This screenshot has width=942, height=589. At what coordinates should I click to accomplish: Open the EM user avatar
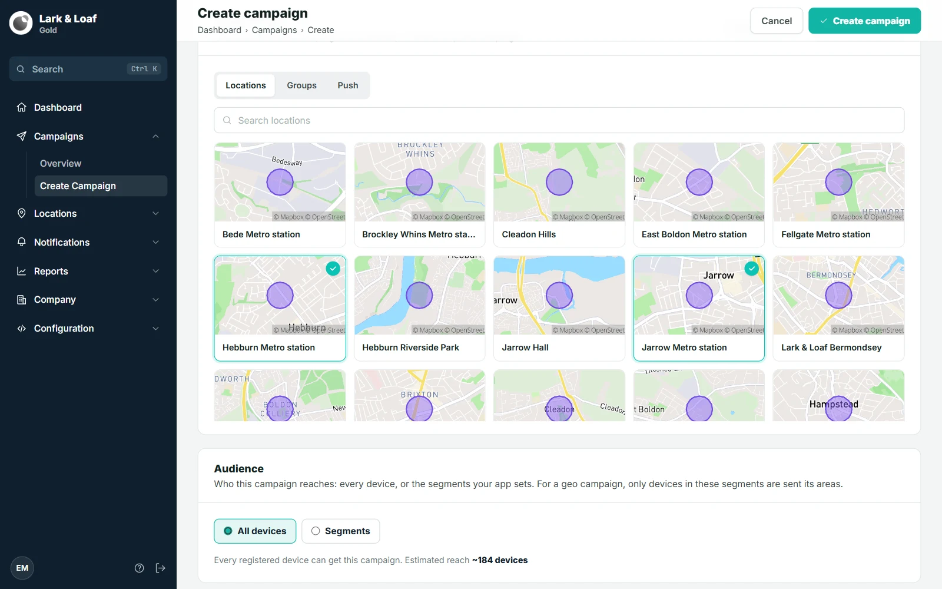[x=22, y=568]
